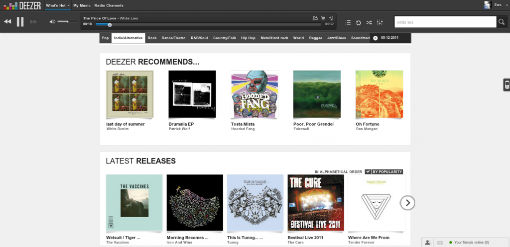
Task: Seek in the track progress bar
Action: [209, 24]
